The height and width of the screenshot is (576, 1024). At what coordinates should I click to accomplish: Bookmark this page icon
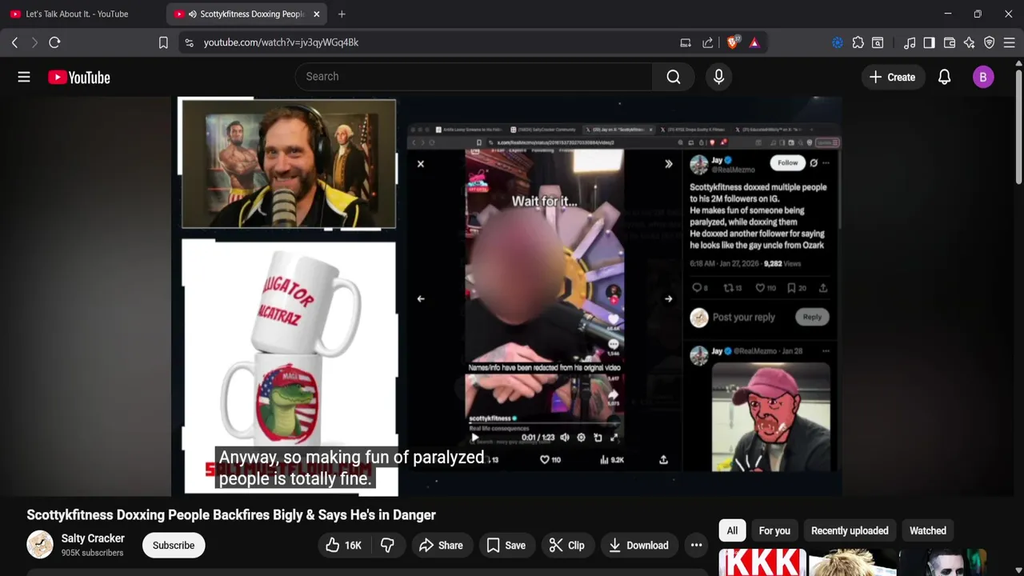pyautogui.click(x=163, y=42)
